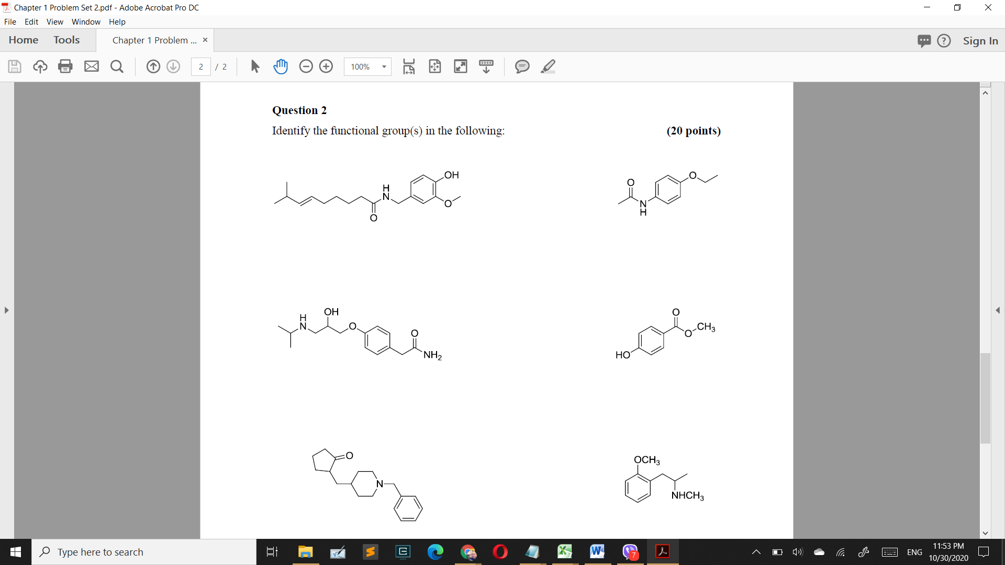Open the comment bubble tool
1005x565 pixels.
click(x=522, y=66)
